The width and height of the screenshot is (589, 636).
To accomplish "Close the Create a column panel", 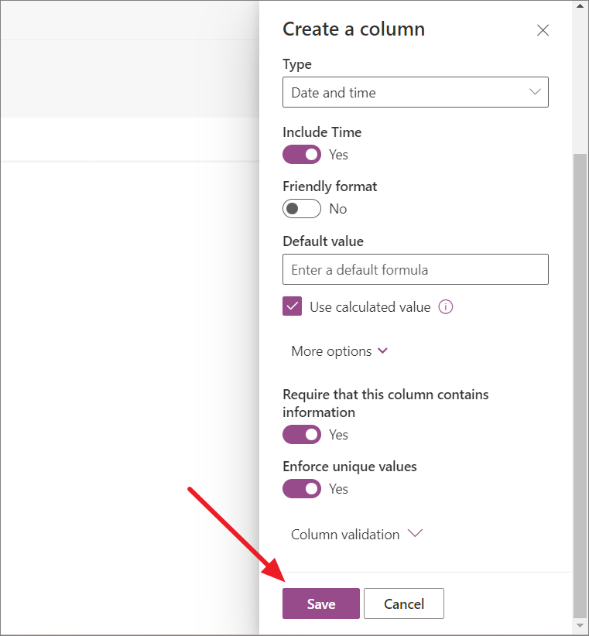I will click(x=543, y=30).
